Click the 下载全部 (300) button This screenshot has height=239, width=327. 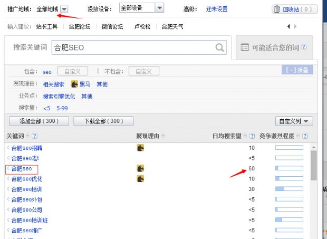click(x=103, y=121)
